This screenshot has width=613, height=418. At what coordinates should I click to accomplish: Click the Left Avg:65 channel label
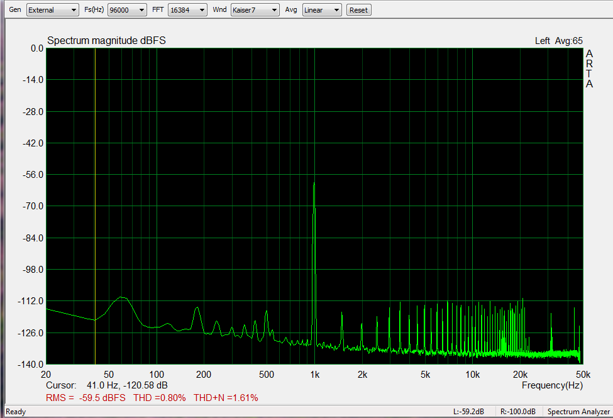559,41
